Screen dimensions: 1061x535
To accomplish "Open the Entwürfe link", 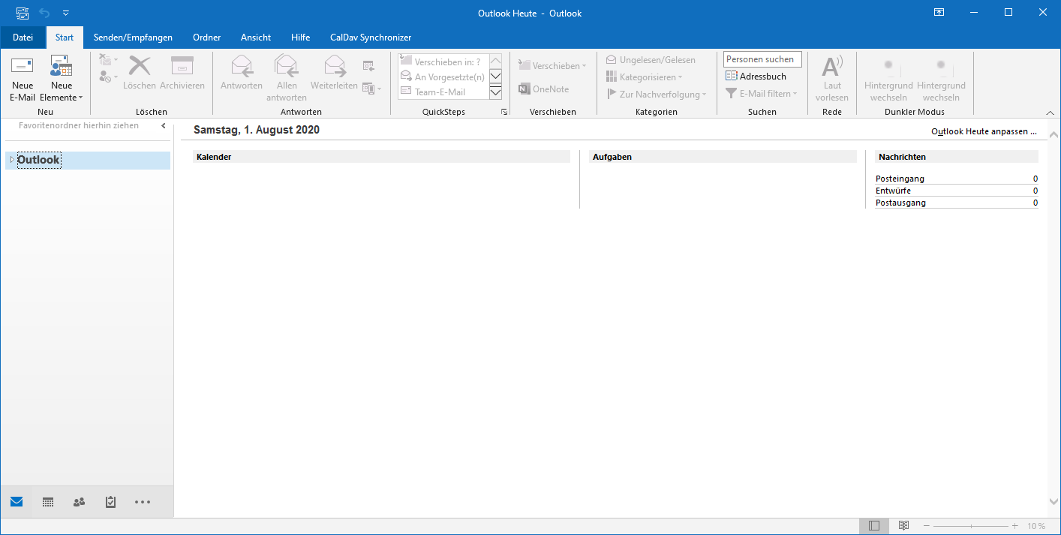I will click(x=893, y=191).
